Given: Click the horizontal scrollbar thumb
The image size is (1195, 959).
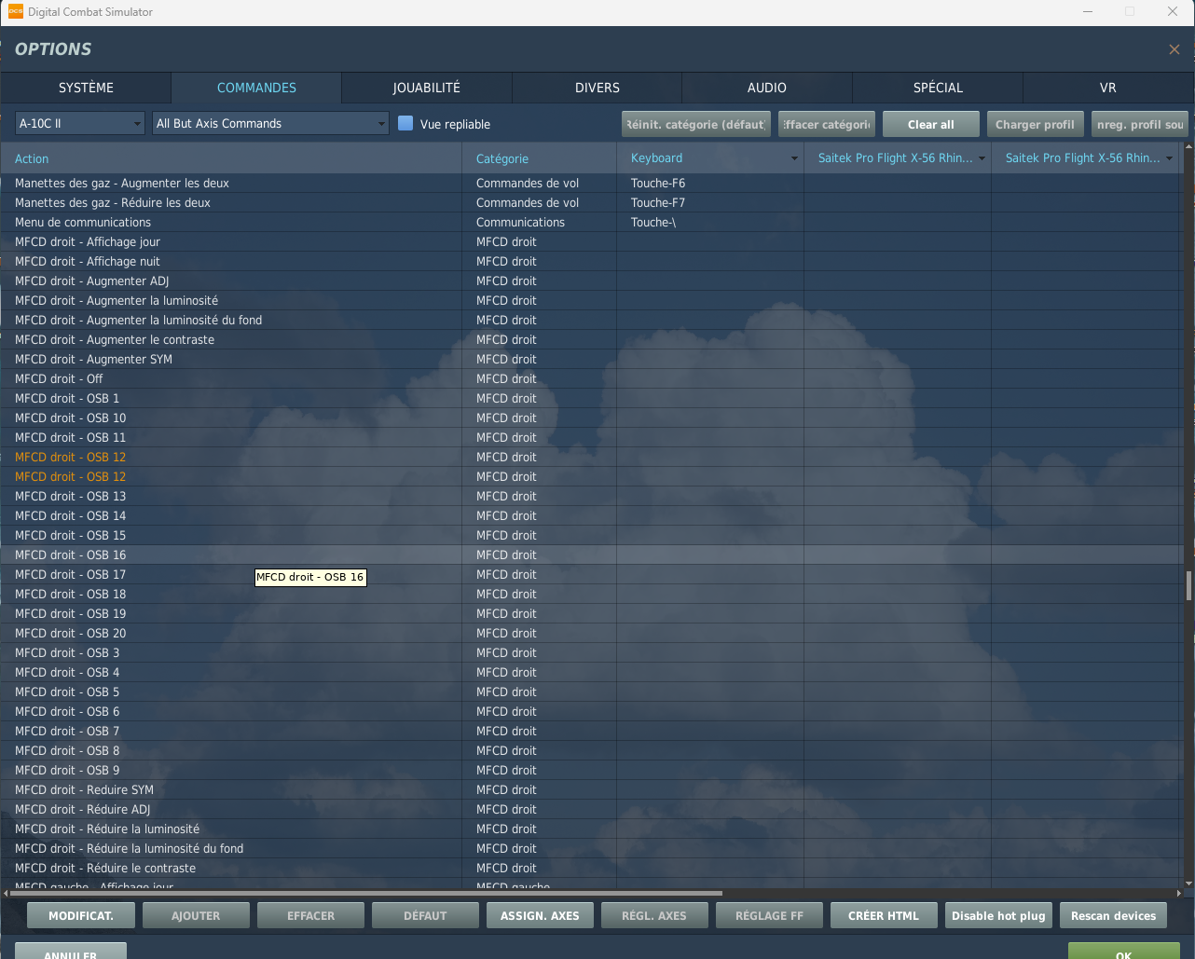Looking at the screenshot, I should pos(366,893).
